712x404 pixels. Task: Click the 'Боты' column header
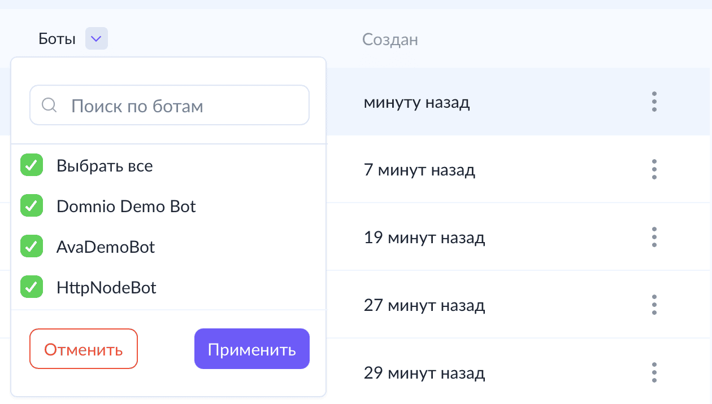click(x=57, y=38)
